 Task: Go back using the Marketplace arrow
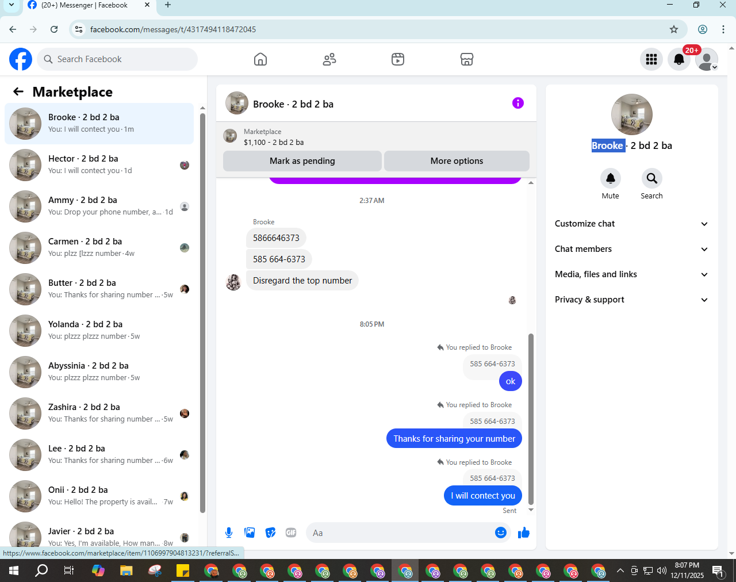coord(18,92)
